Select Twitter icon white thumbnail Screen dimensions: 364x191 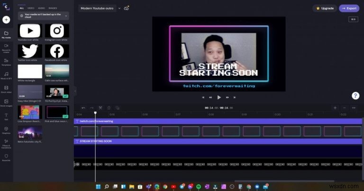pos(30,51)
